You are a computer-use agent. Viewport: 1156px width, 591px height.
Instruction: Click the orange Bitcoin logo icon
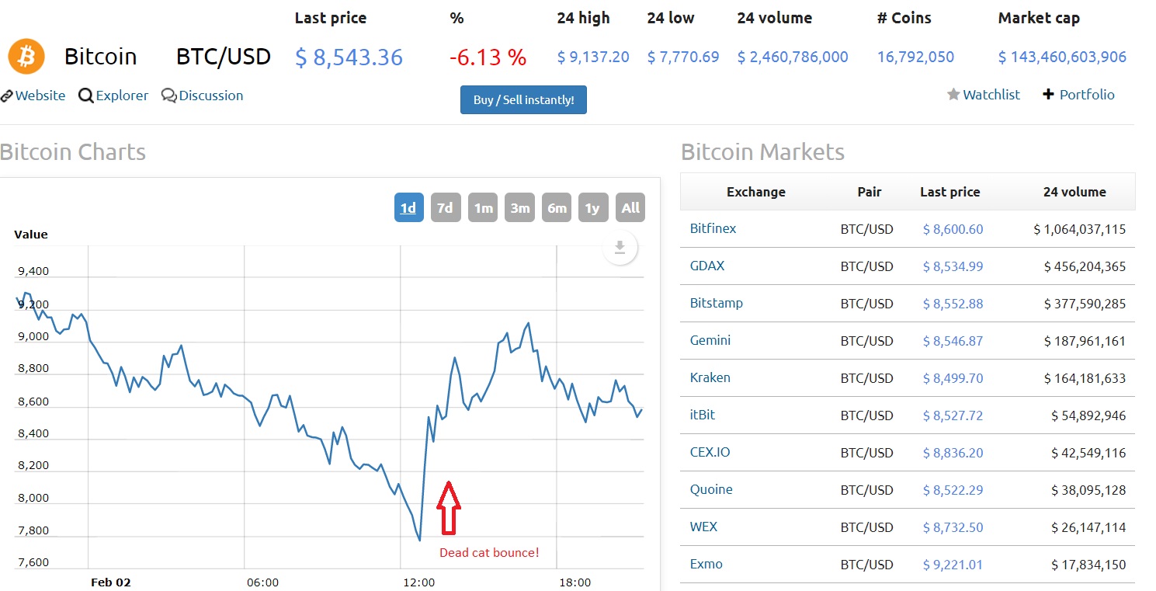26,57
